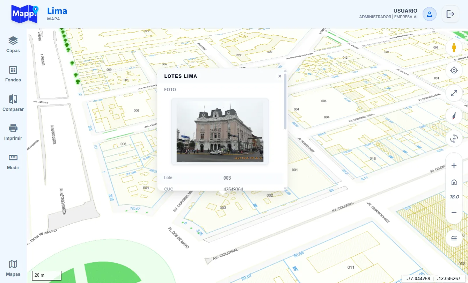
Task: Click the logout icon button
Action: [x=451, y=14]
